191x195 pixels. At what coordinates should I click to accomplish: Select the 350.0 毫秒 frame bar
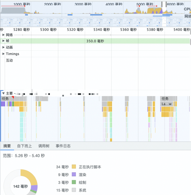(x=95, y=41)
